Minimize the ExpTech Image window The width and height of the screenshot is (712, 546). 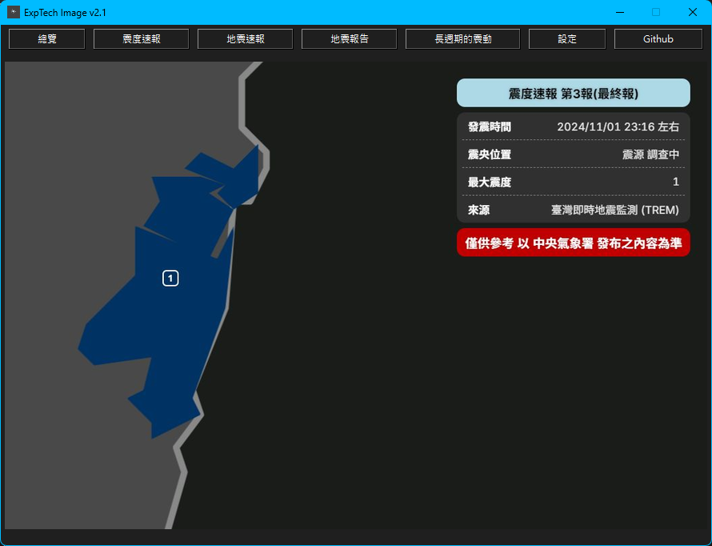coord(619,12)
